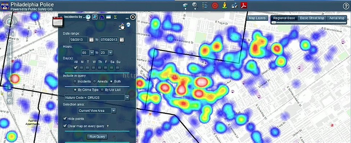Expand the end hour 23 dropdown
351x143 pixels.
pos(111,53)
